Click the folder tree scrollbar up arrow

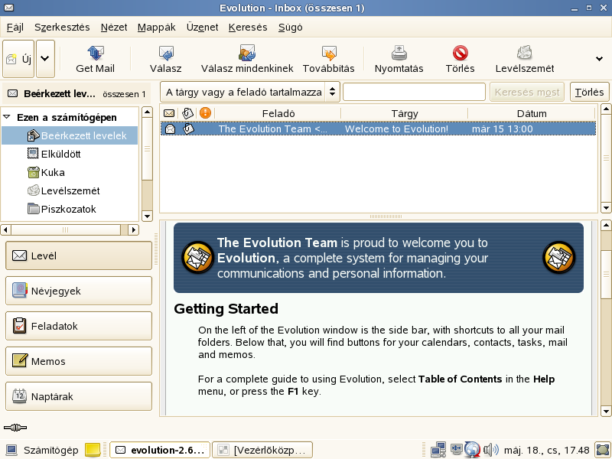pos(147,112)
